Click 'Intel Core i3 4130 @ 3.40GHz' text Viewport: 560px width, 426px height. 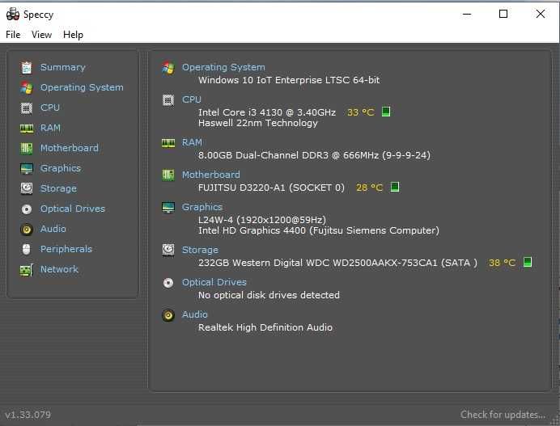tap(267, 112)
